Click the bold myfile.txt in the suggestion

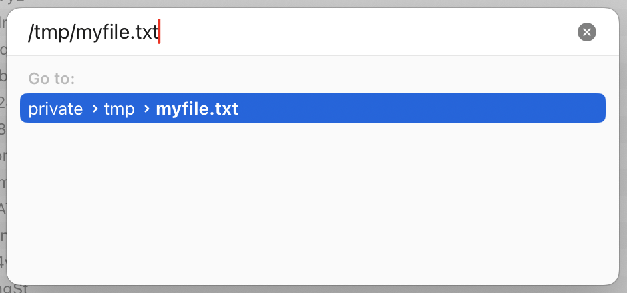click(x=197, y=109)
